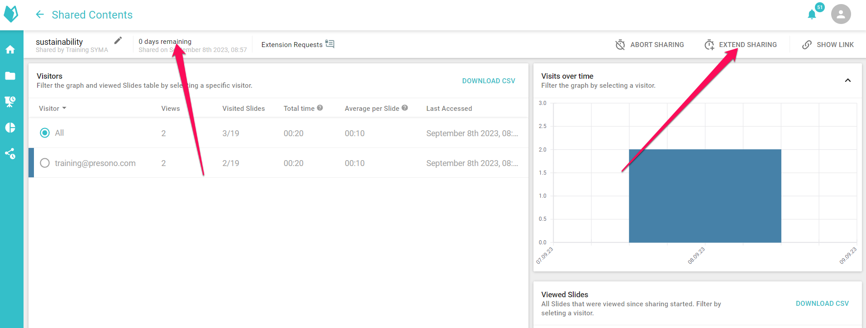Open the presentations icon in sidebar
Viewport: 866px width, 328px height.
[x=10, y=102]
